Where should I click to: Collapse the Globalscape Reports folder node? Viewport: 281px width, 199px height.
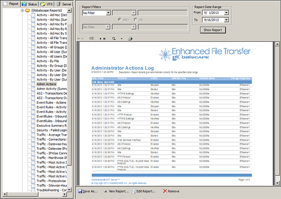click(22, 11)
